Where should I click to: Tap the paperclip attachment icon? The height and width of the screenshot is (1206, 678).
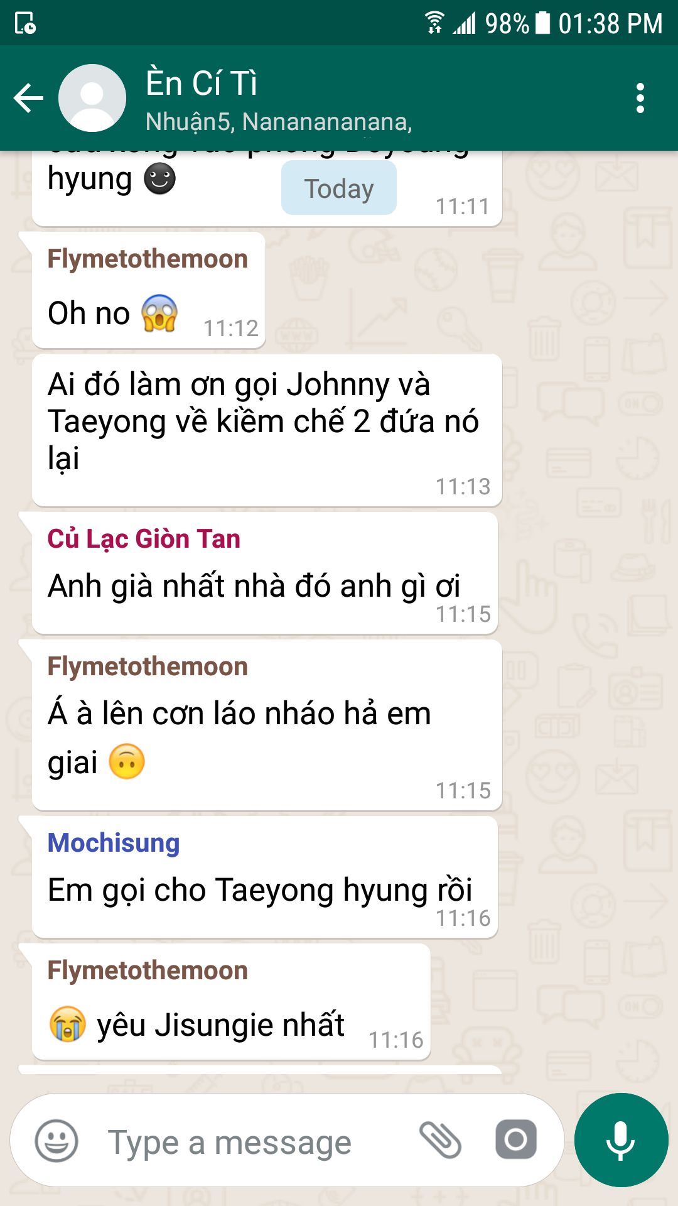440,1140
